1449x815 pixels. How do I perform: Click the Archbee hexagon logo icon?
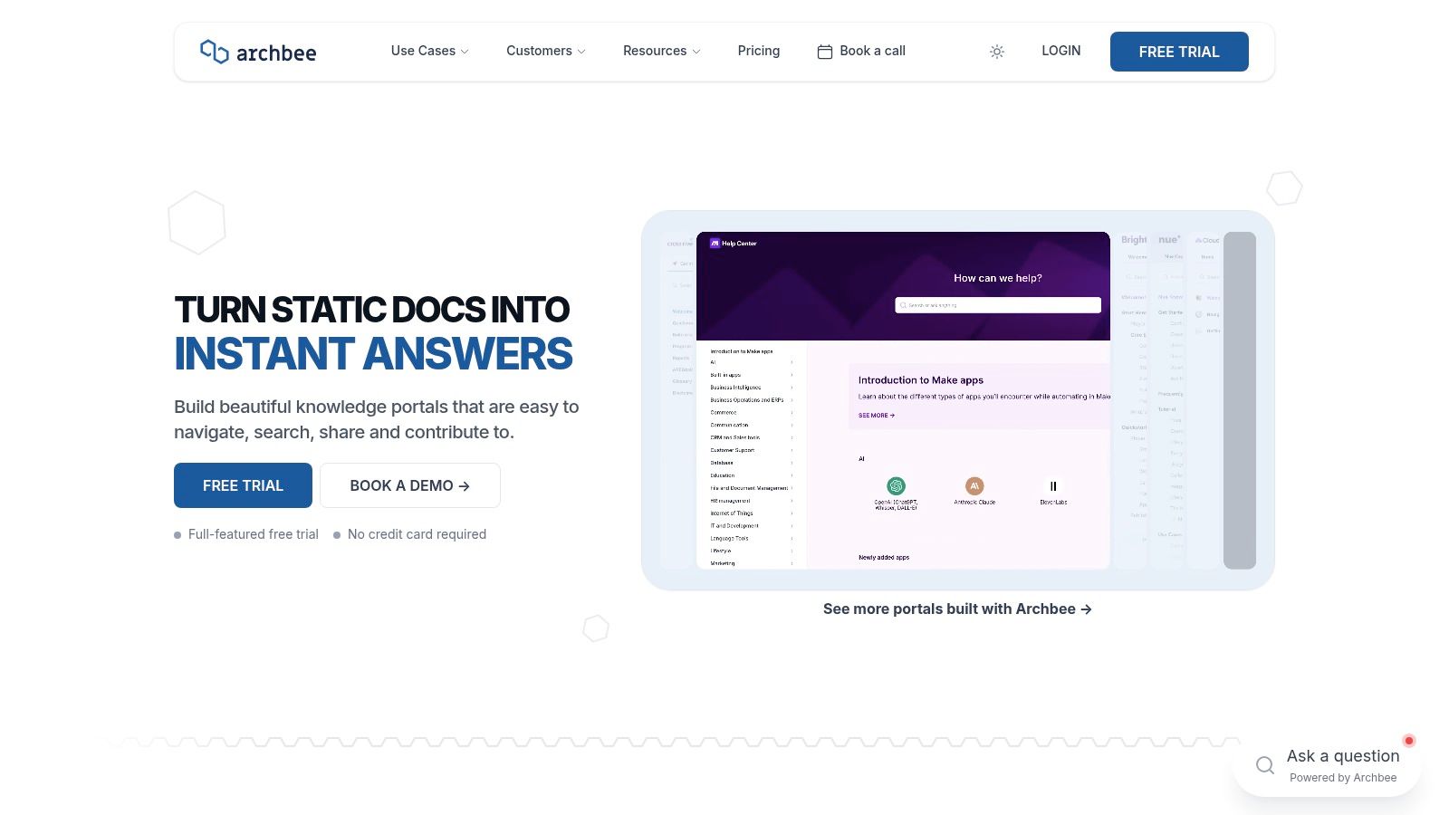coord(214,52)
